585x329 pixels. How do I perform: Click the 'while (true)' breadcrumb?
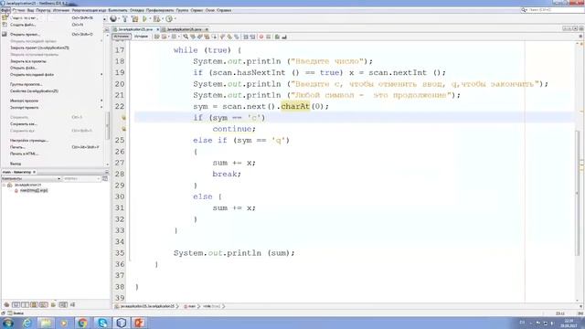coord(211,306)
